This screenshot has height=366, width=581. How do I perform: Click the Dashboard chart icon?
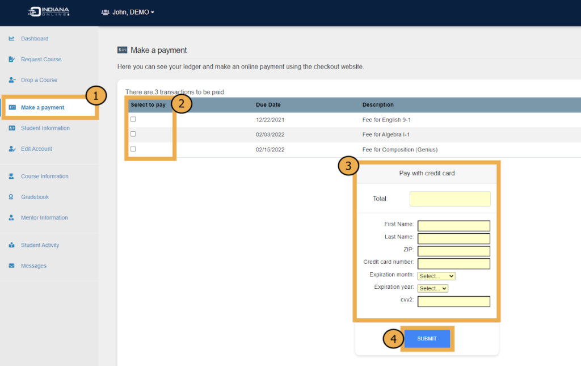point(12,39)
